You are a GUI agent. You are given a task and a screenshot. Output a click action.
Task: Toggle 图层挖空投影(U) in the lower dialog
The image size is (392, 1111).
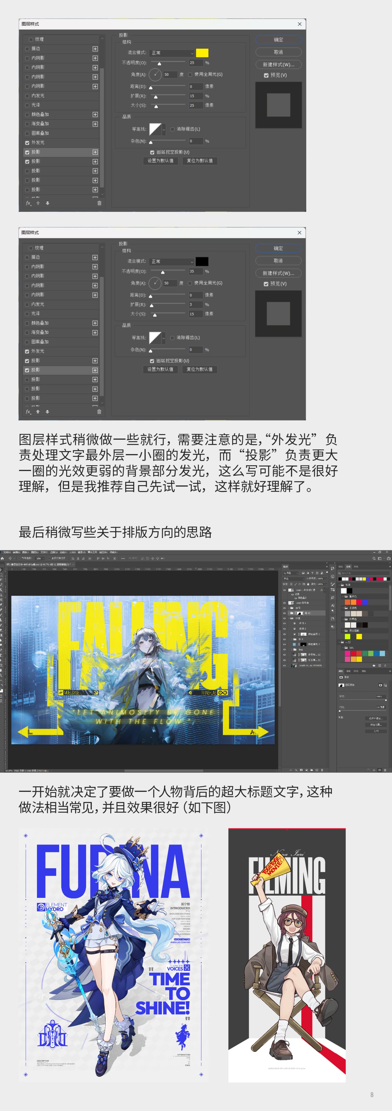click(x=152, y=361)
